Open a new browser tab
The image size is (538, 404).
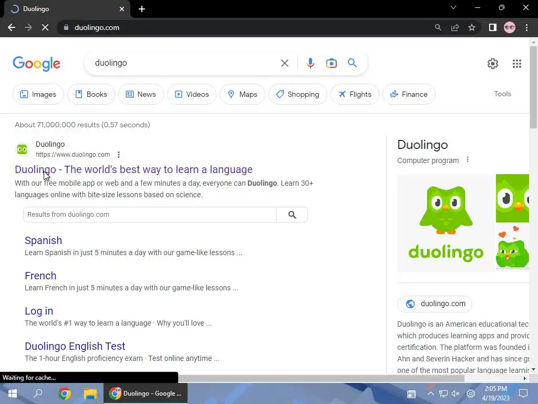pyautogui.click(x=142, y=9)
